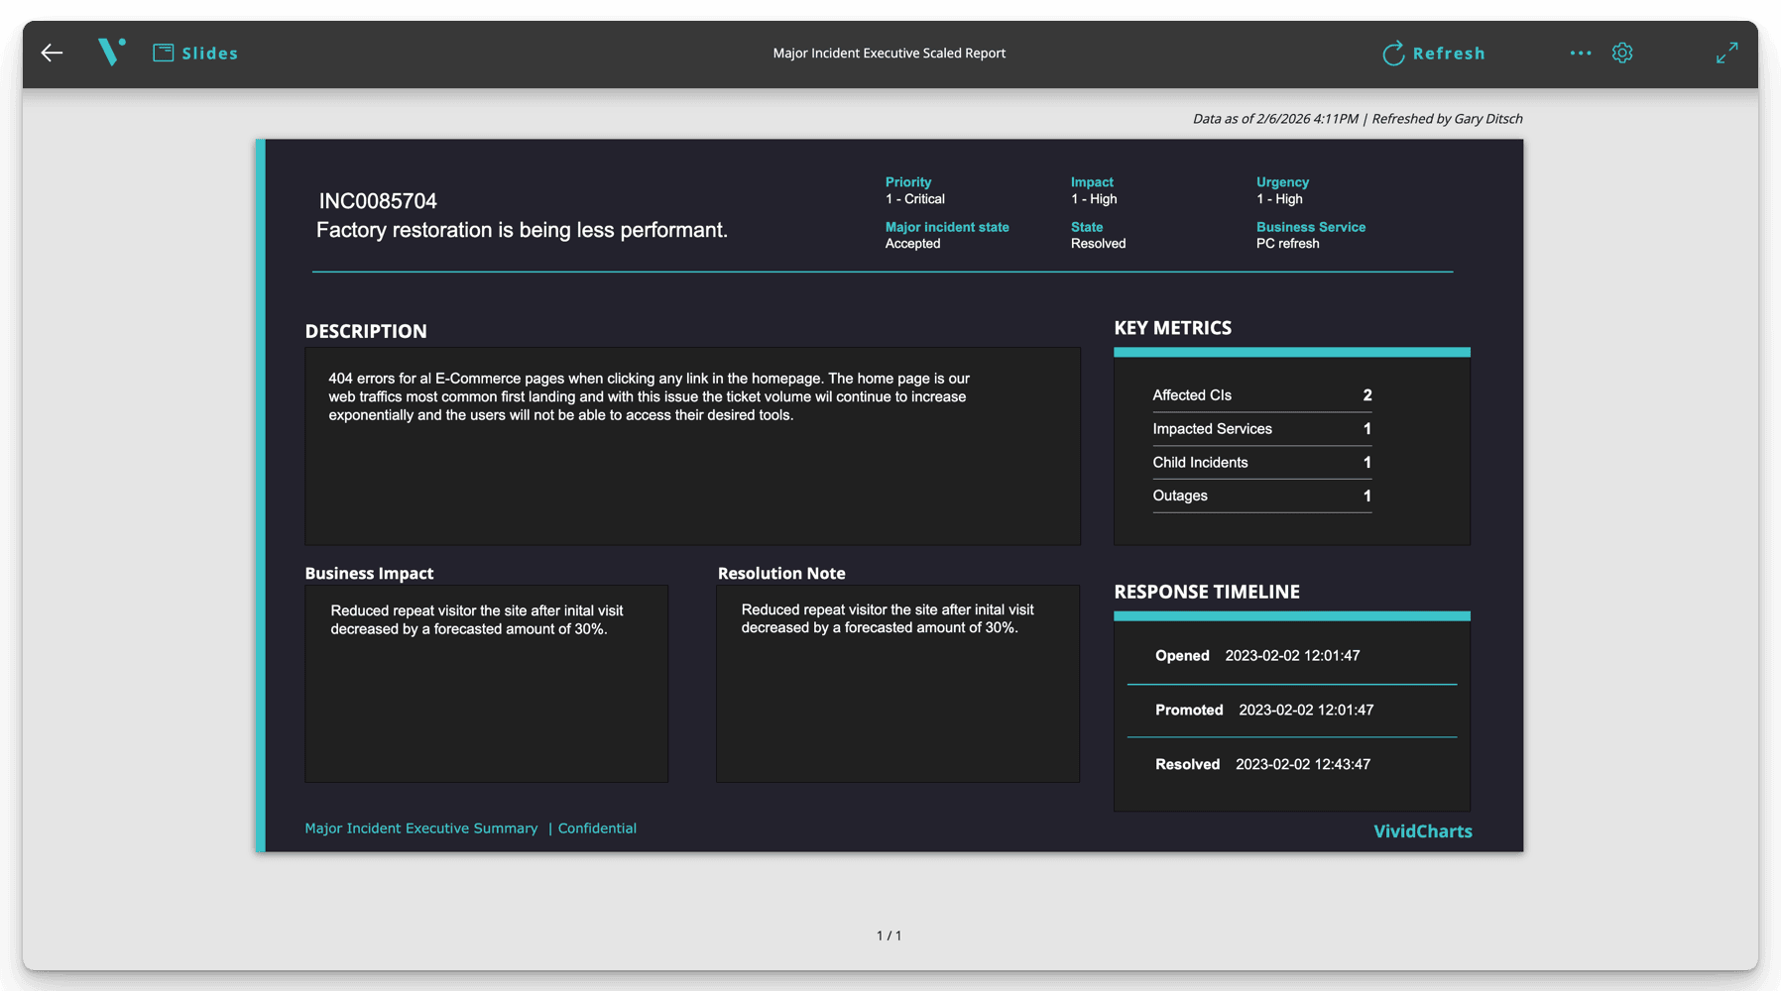Select the Resolved timestamp 12:43:47
The image size is (1781, 991).
[1303, 765]
